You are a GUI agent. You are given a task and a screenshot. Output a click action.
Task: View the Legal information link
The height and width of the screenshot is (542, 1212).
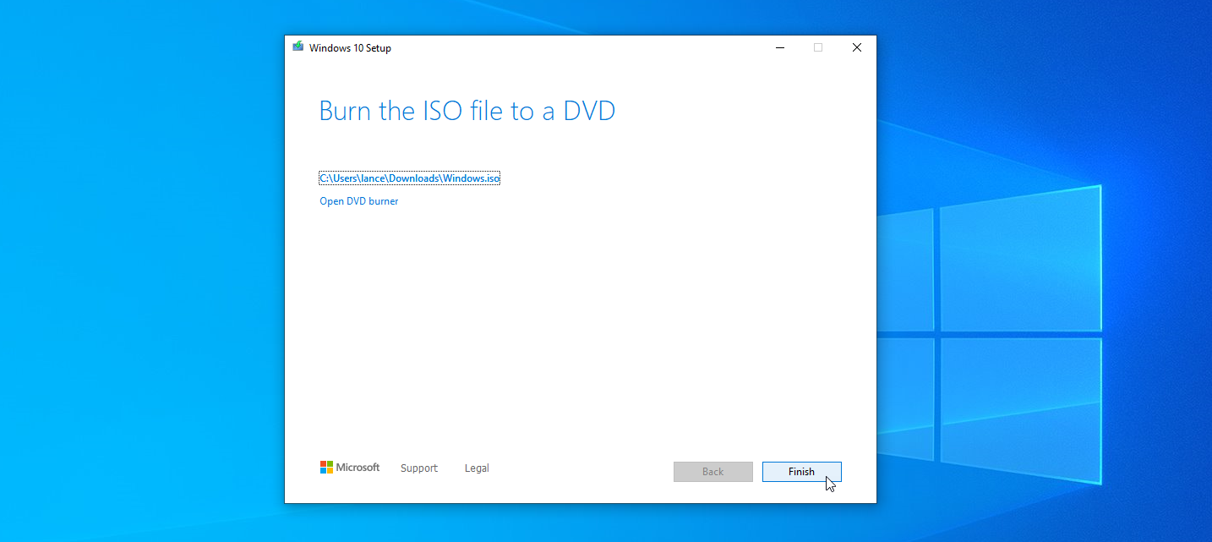click(476, 467)
